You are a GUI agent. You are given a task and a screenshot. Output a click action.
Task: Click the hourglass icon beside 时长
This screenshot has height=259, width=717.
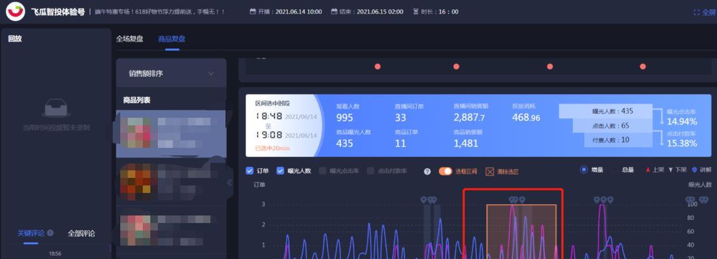415,12
